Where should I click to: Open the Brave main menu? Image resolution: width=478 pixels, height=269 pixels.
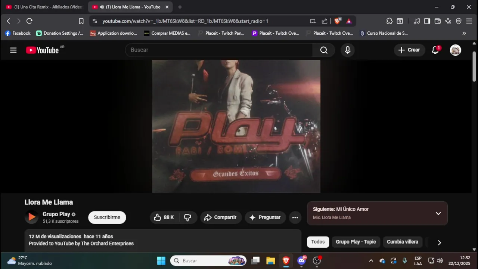tap(469, 21)
